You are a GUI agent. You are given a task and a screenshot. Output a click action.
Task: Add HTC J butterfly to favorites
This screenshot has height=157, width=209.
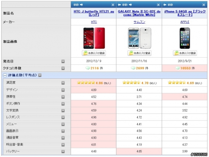[x=94, y=53]
